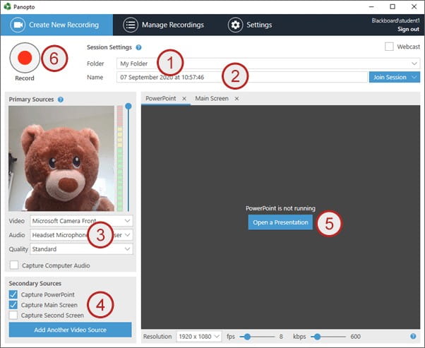This screenshot has height=348, width=425.
Task: Open the Audio source dropdown
Action: [x=81, y=235]
